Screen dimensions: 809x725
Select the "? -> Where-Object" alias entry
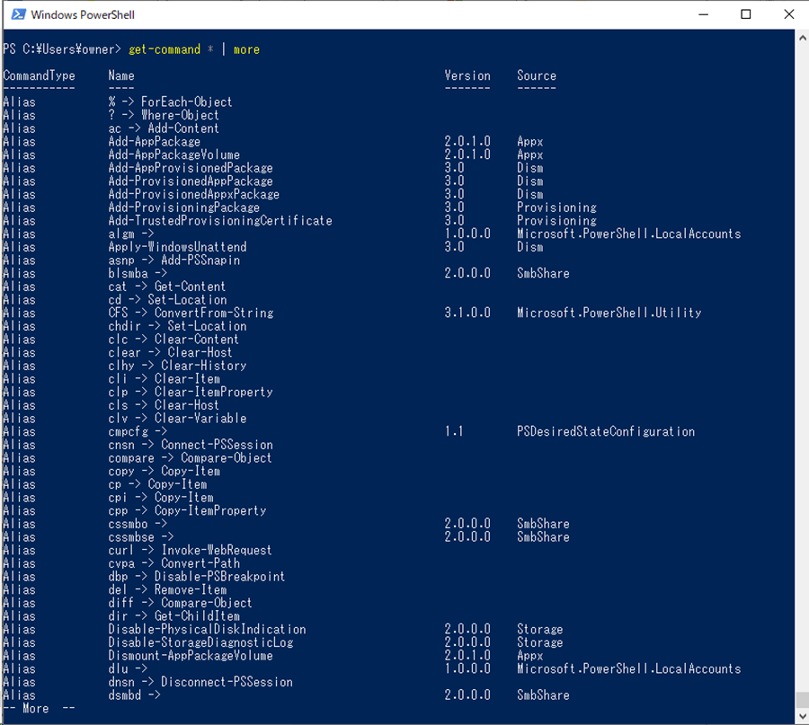[164, 115]
